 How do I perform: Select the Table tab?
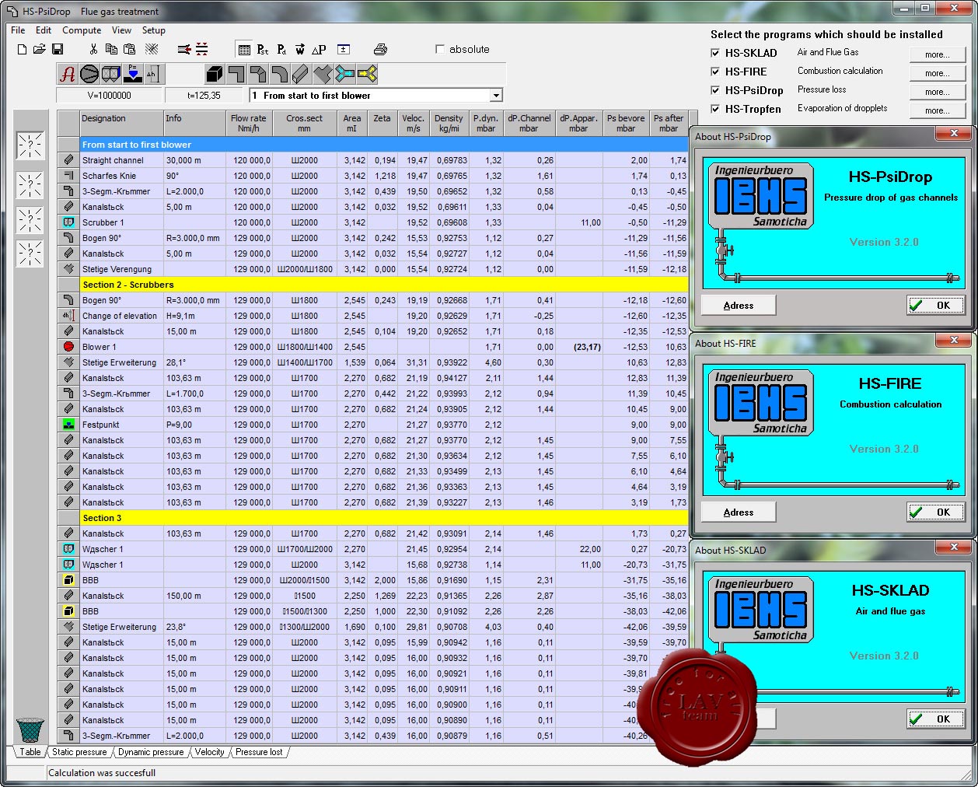pyautogui.click(x=30, y=752)
